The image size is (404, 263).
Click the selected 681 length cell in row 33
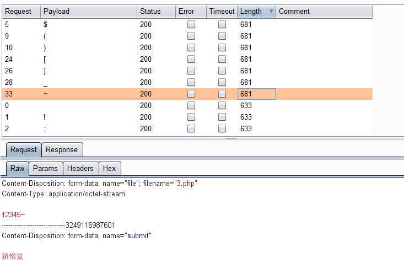[257, 94]
